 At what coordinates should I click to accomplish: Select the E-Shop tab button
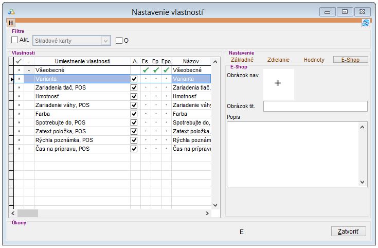(x=350, y=60)
